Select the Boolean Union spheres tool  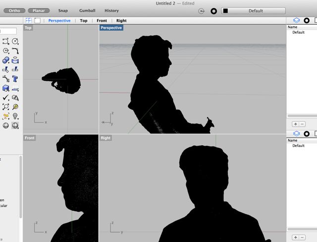point(5,60)
